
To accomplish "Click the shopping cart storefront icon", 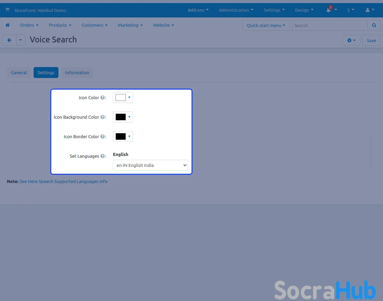I will click(x=7, y=10).
